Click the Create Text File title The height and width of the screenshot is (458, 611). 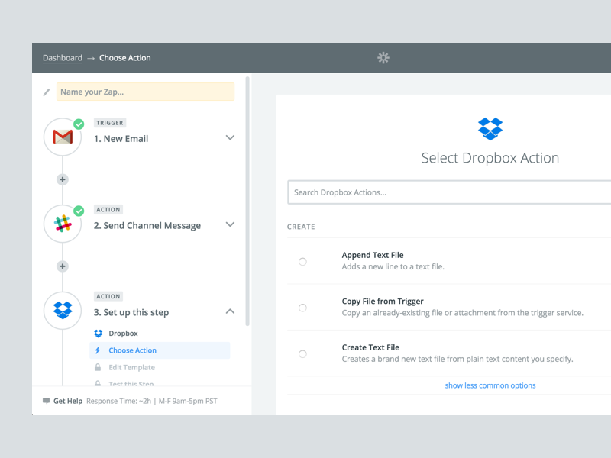(x=370, y=347)
